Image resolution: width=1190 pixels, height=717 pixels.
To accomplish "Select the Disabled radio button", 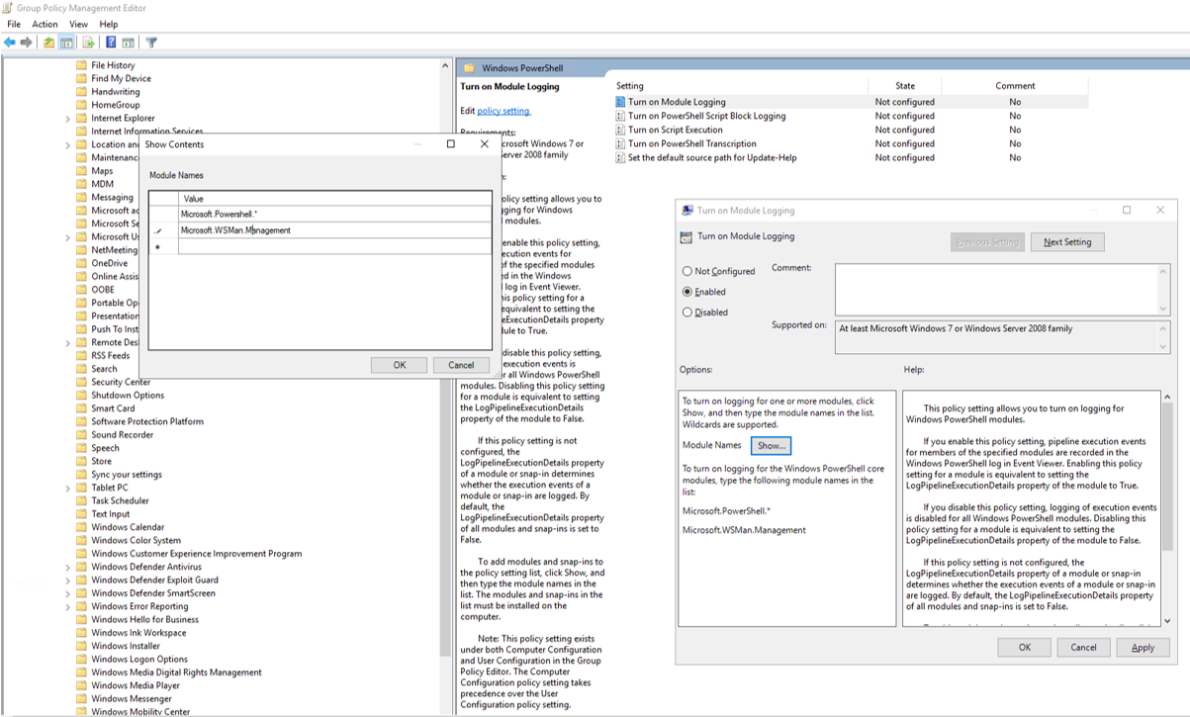I will (x=687, y=313).
